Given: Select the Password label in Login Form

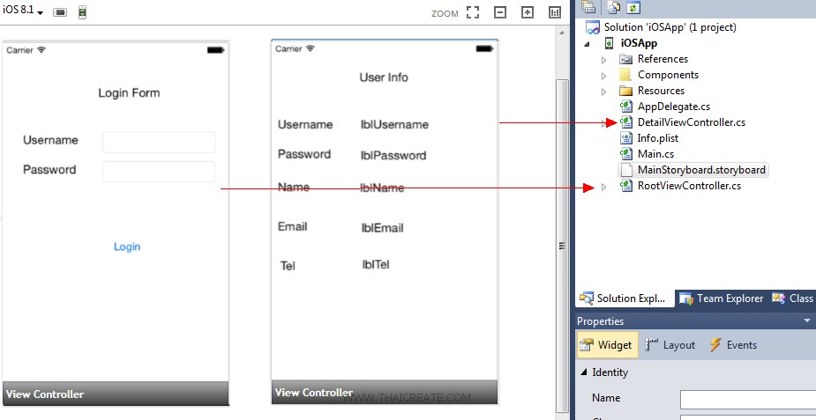Looking at the screenshot, I should [x=49, y=170].
